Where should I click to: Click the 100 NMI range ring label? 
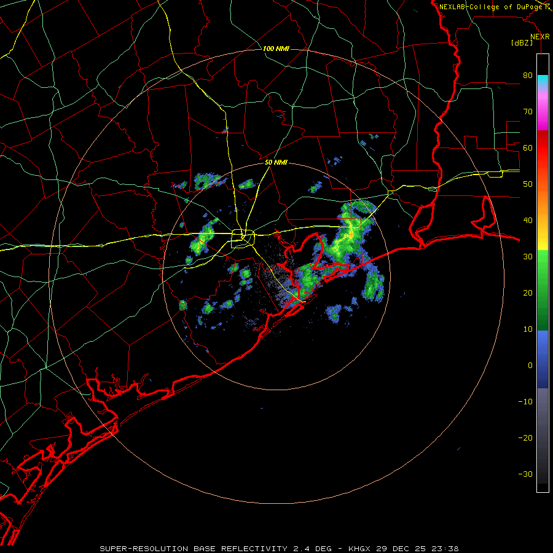coord(276,49)
